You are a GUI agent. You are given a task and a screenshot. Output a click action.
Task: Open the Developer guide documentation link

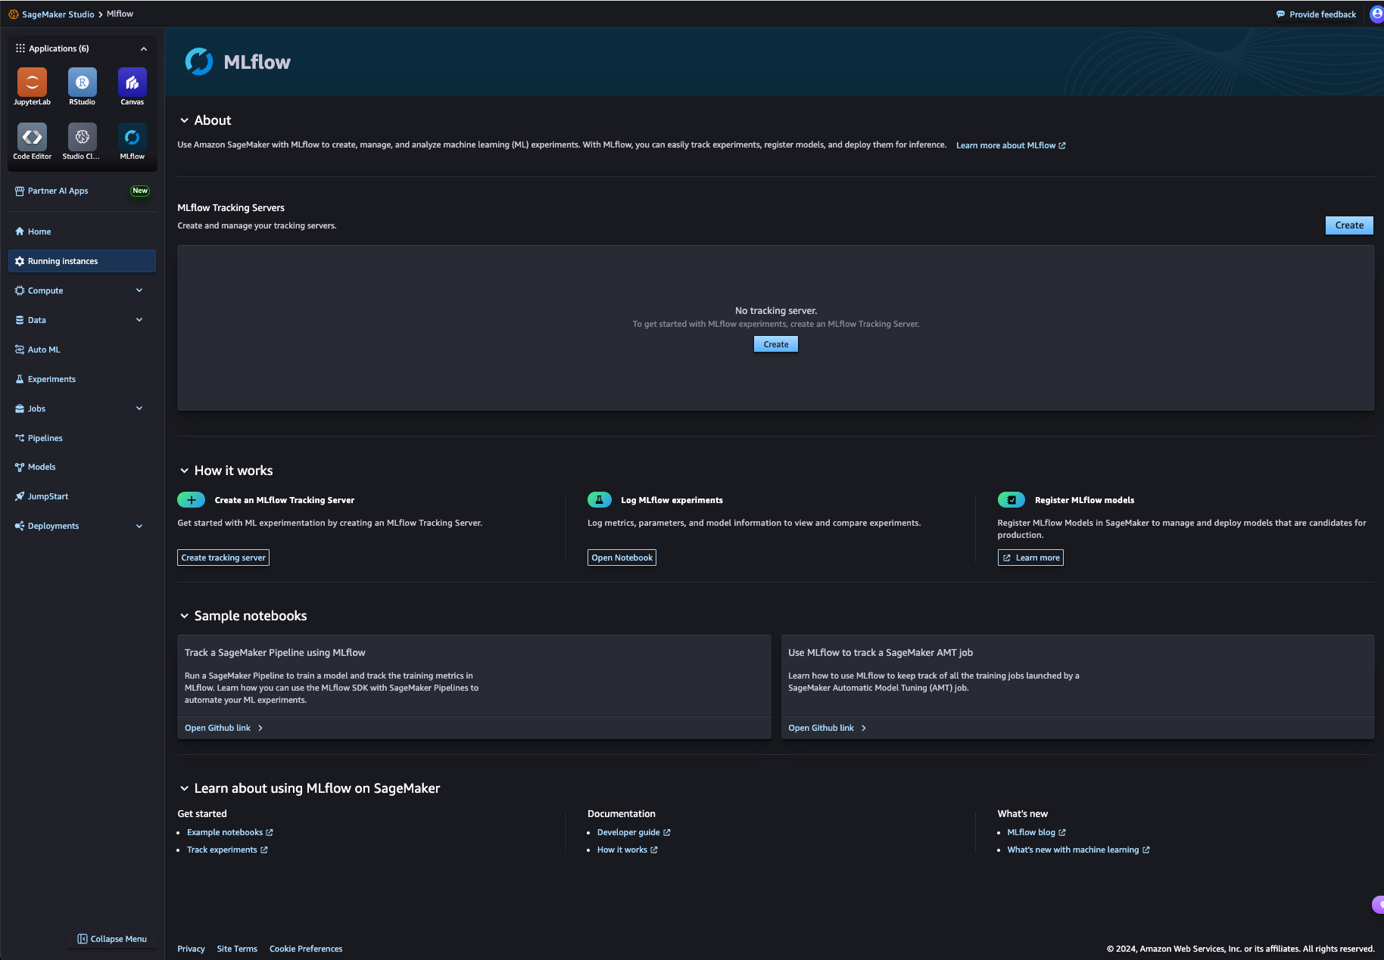click(x=634, y=832)
